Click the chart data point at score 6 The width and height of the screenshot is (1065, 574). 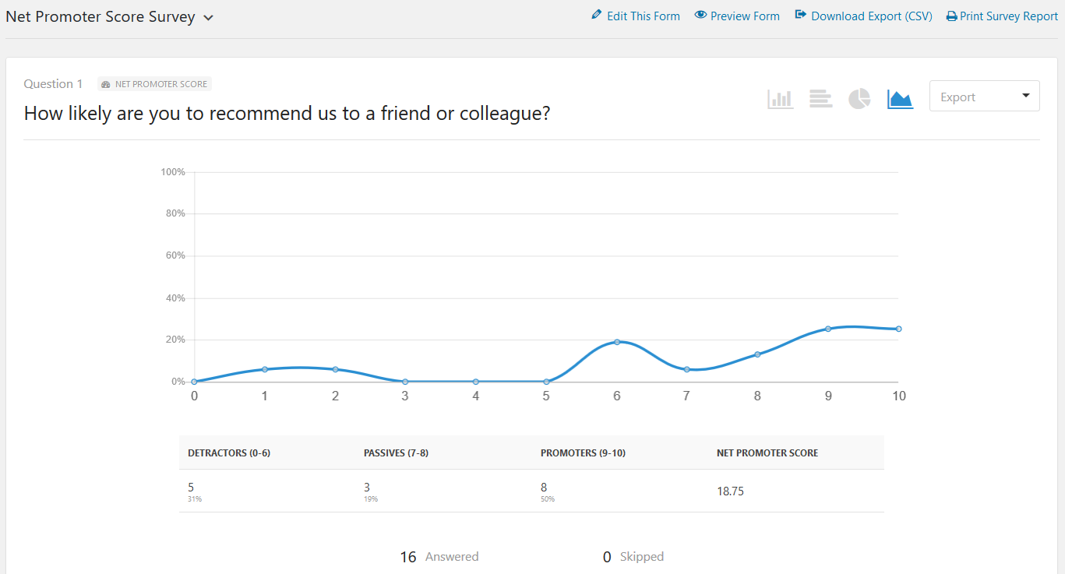pyautogui.click(x=617, y=342)
